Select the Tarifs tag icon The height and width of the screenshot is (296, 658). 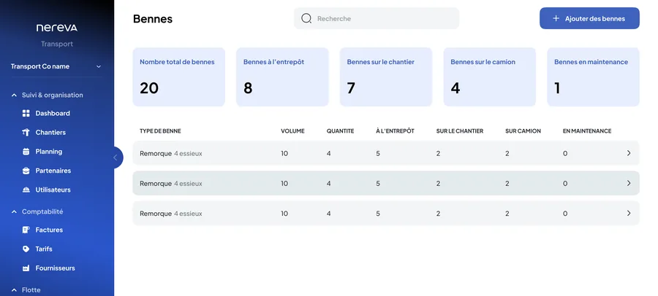26,249
